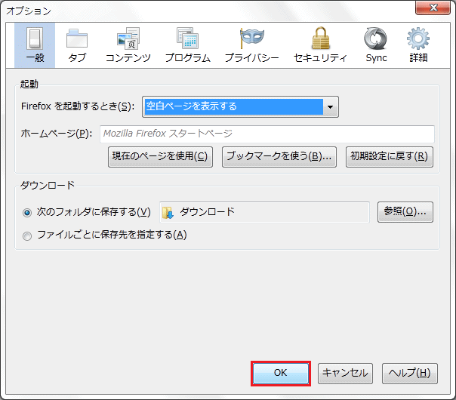
Task: Expand the Firefox startup behavior dropdown arrow
Action: 330,107
